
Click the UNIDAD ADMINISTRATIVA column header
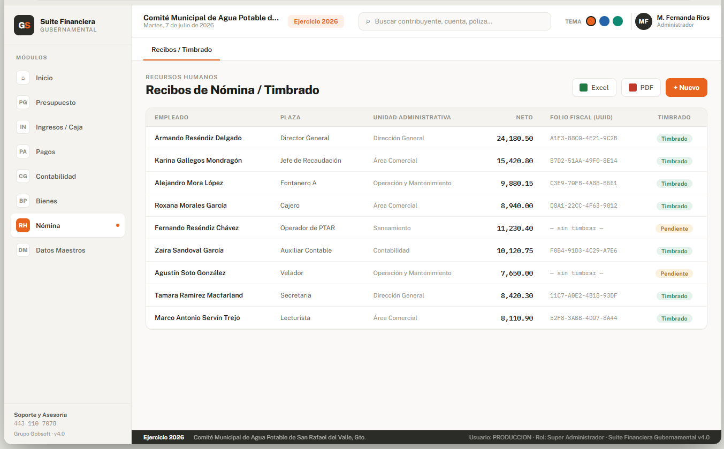pos(412,117)
